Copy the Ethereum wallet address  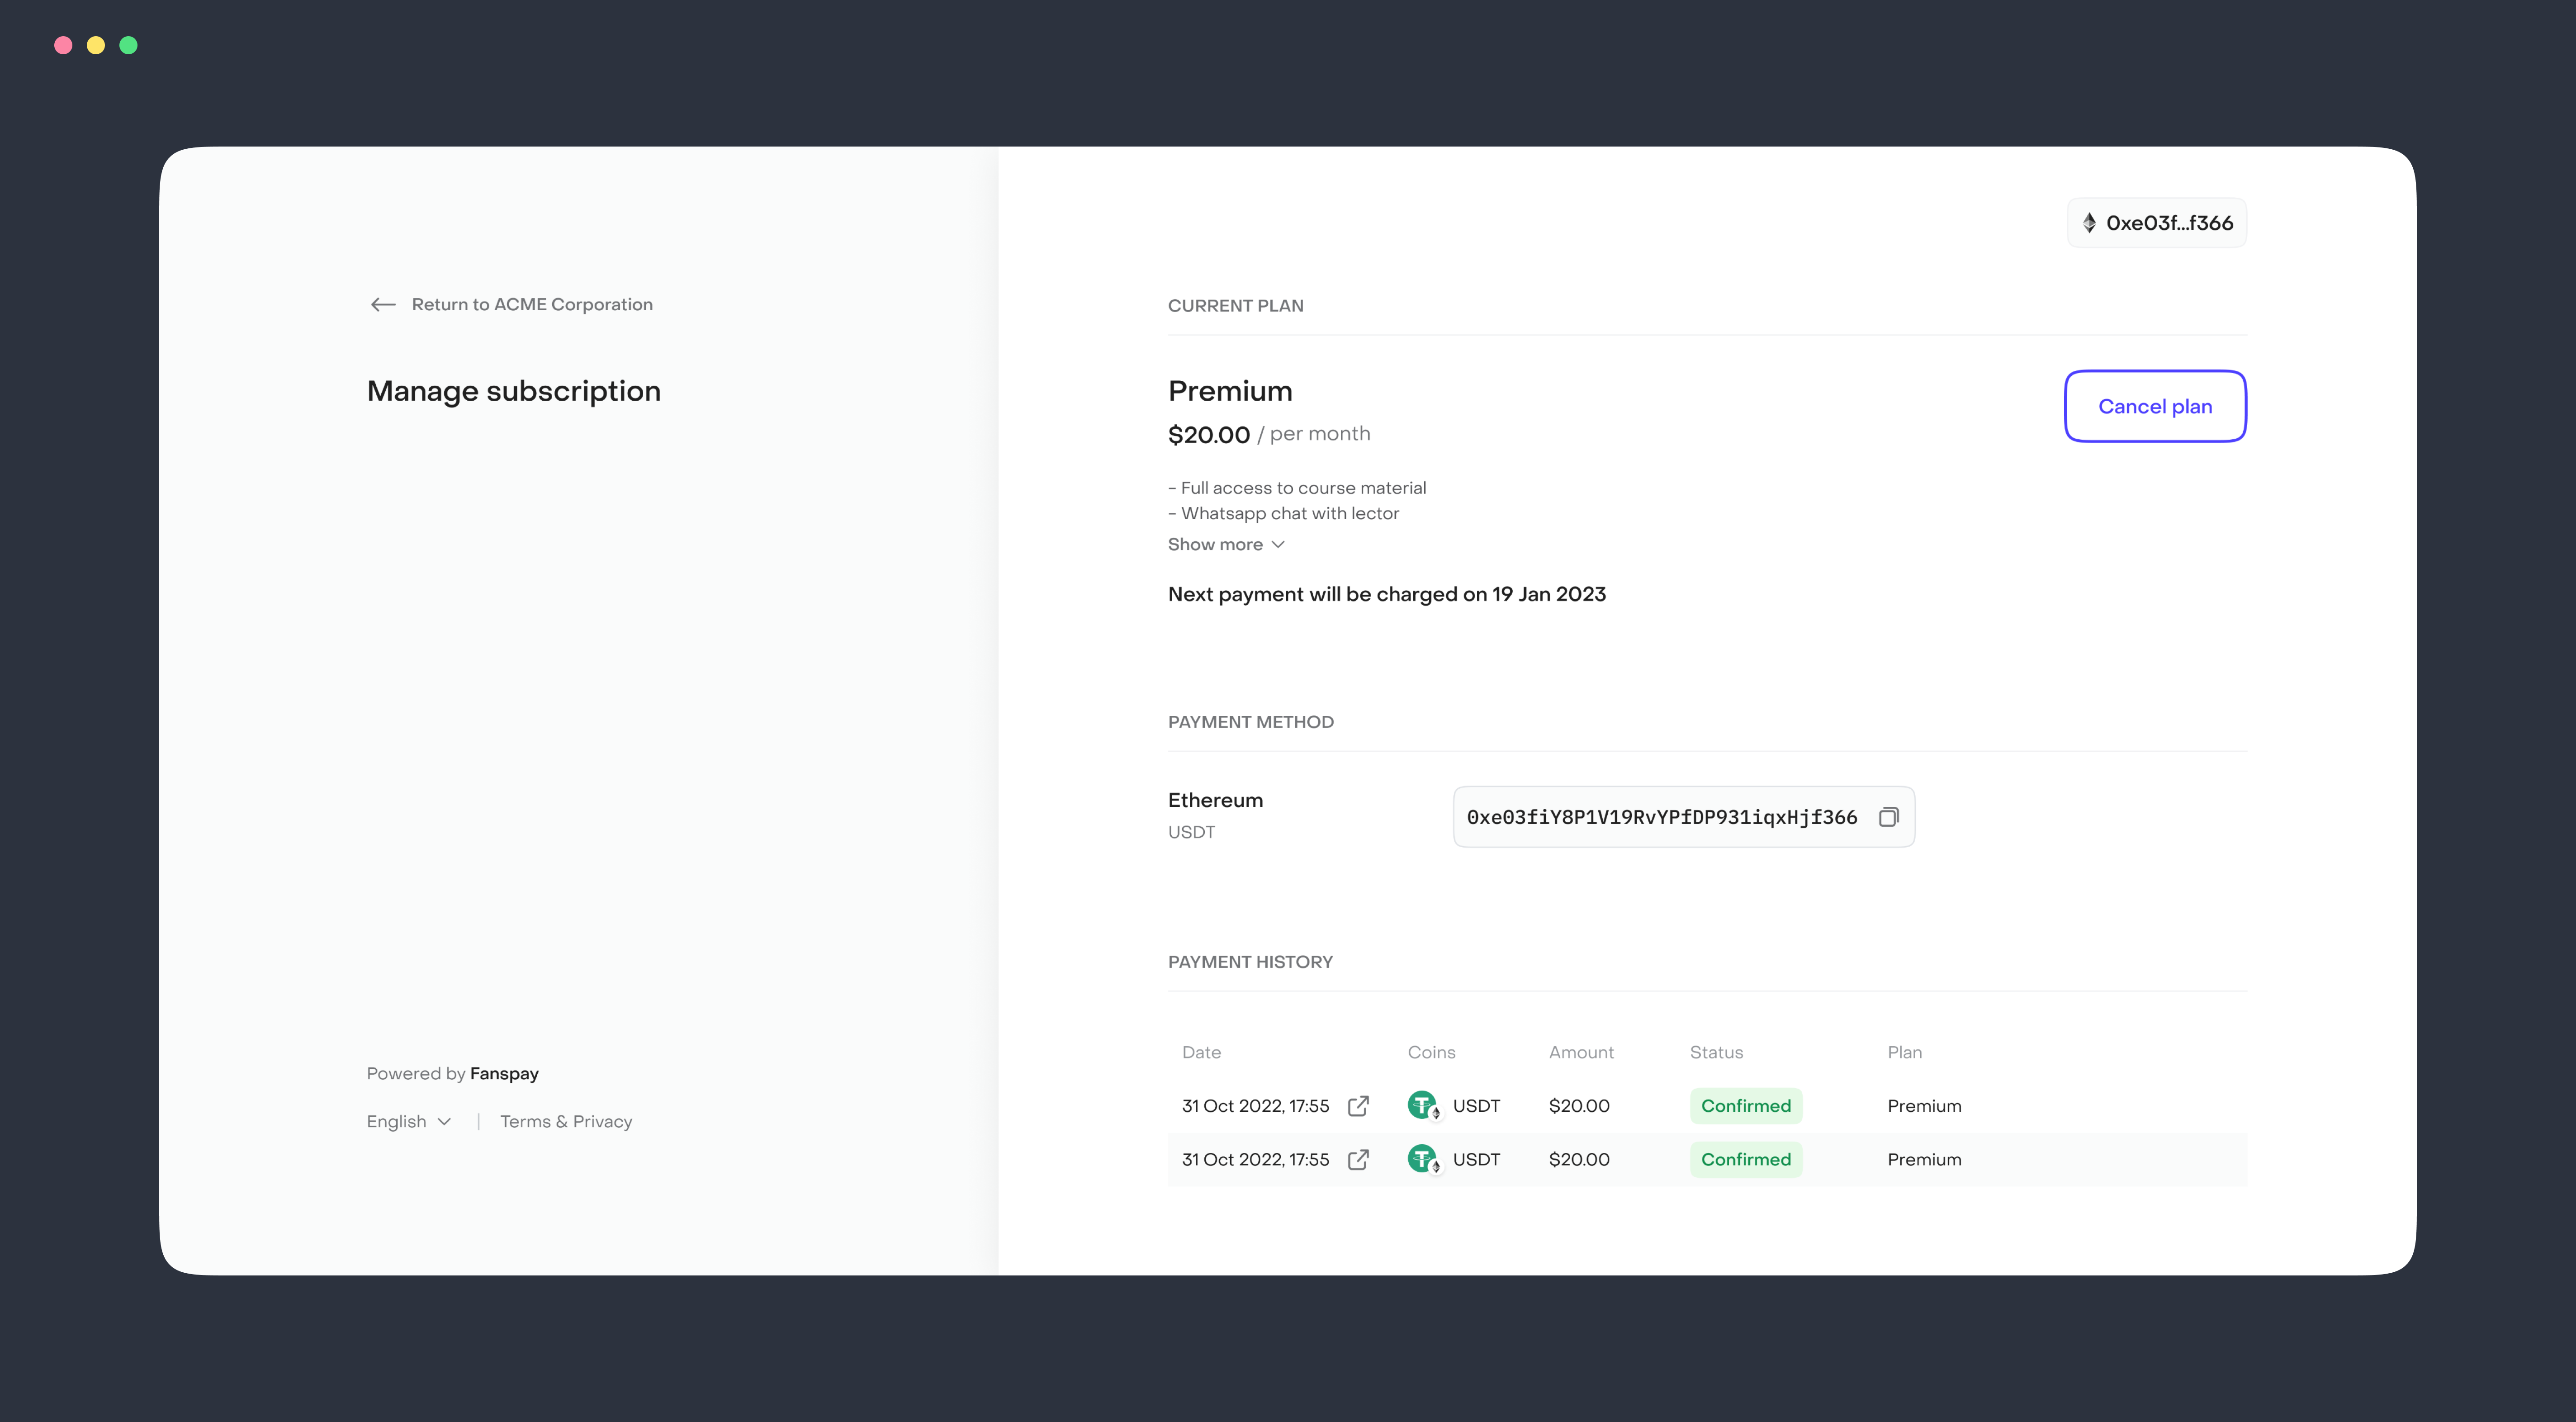click(x=1888, y=817)
